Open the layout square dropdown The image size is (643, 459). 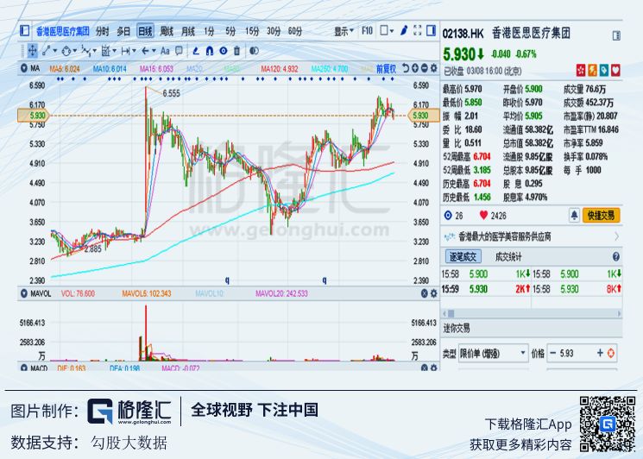(x=387, y=31)
